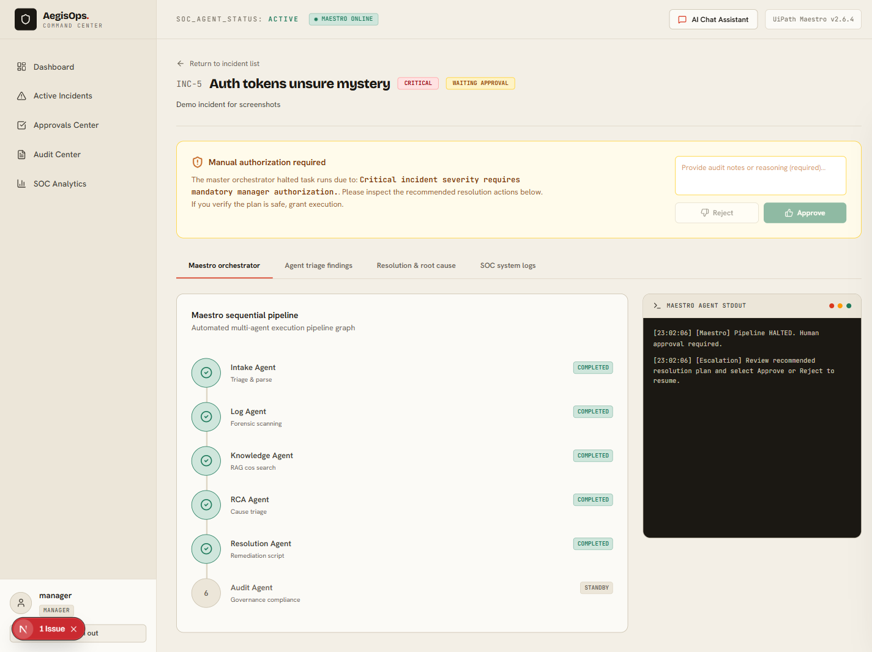872x652 pixels.
Task: Click the Remediation script subtitle
Action: pos(257,556)
